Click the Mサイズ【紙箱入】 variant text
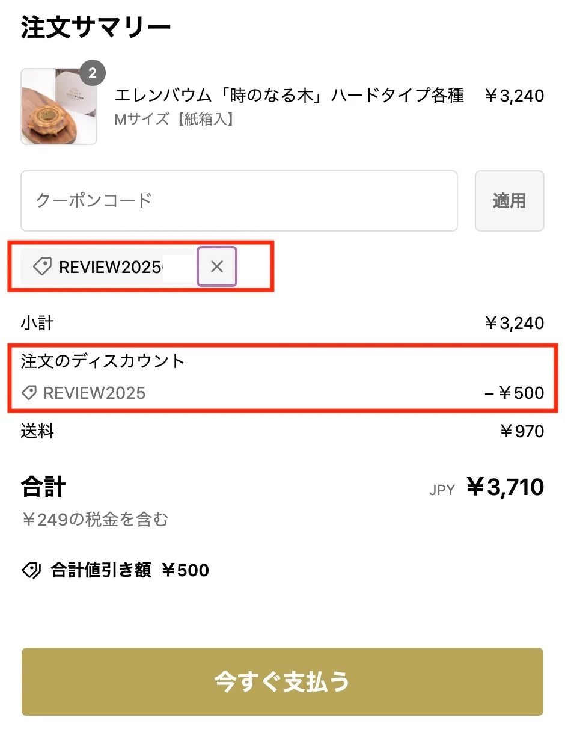Viewport: 565px width, 735px height. (175, 119)
